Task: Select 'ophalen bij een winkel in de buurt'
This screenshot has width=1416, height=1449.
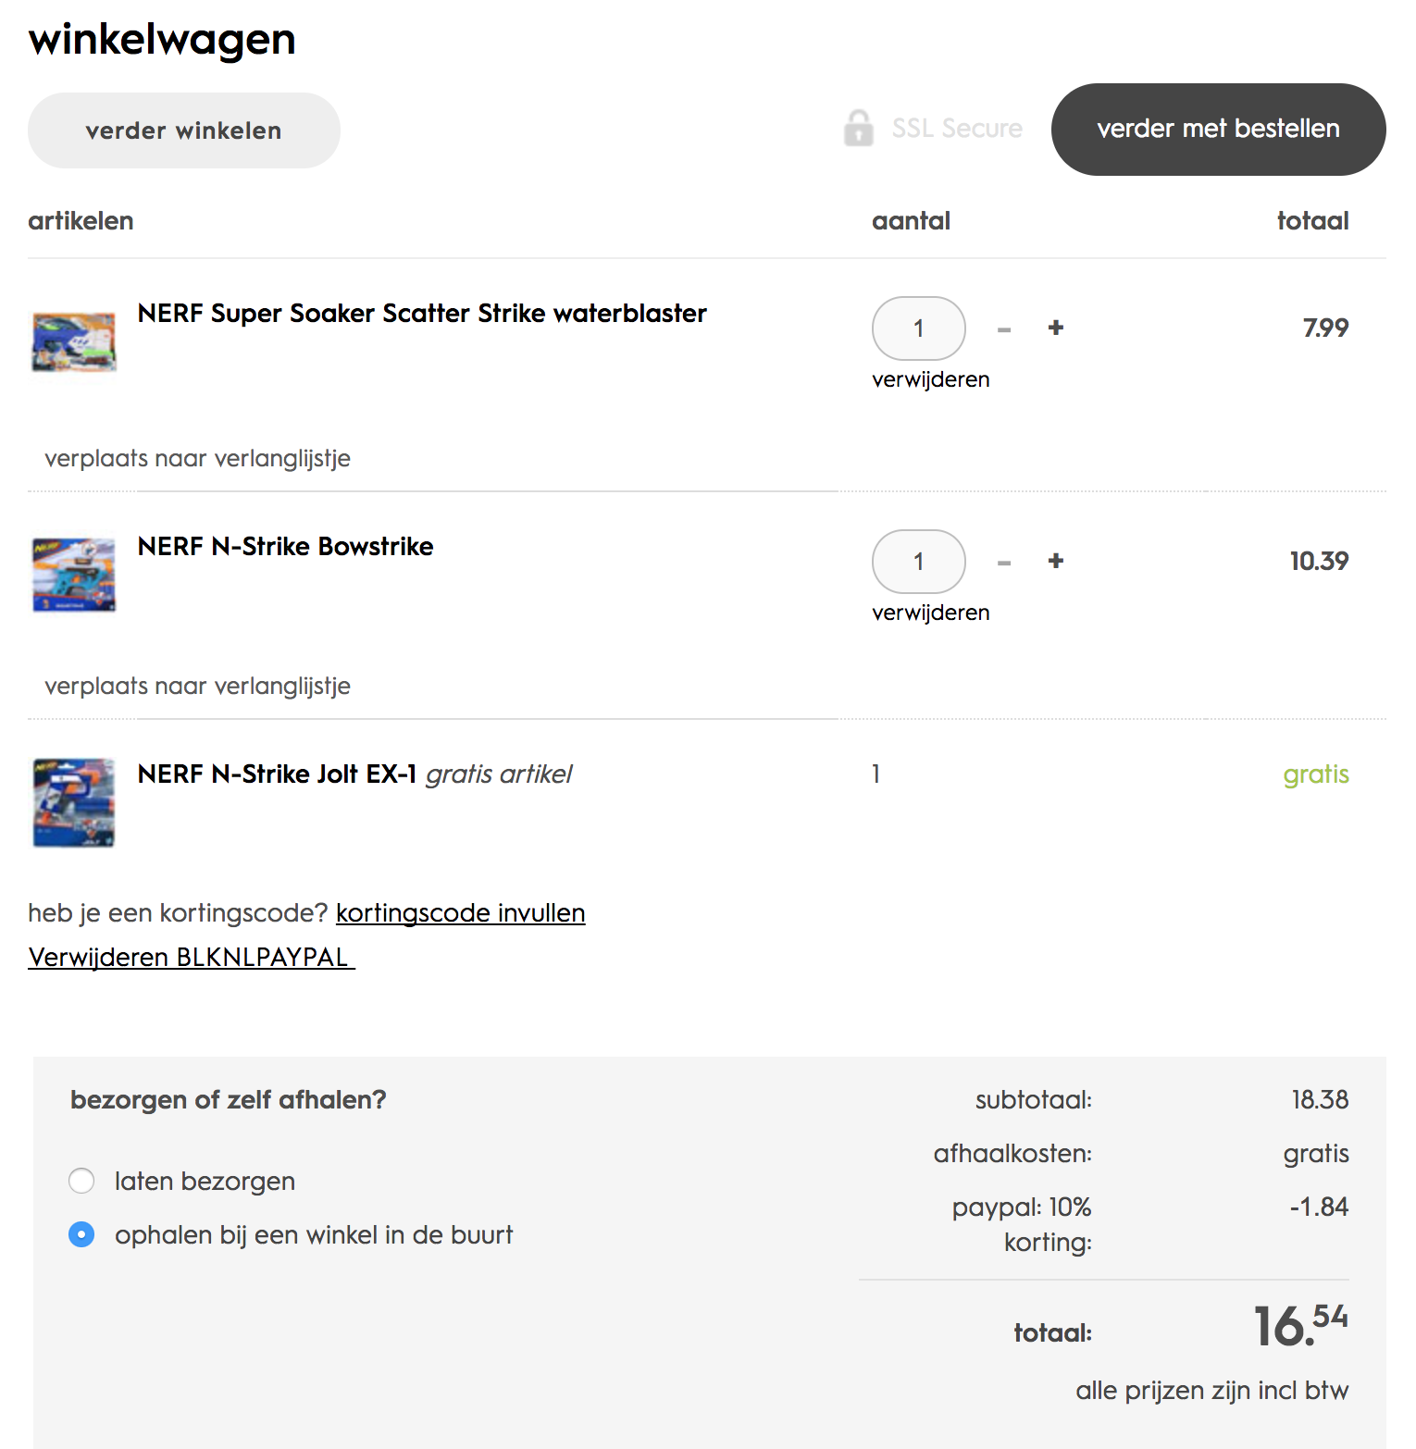Action: [x=81, y=1234]
